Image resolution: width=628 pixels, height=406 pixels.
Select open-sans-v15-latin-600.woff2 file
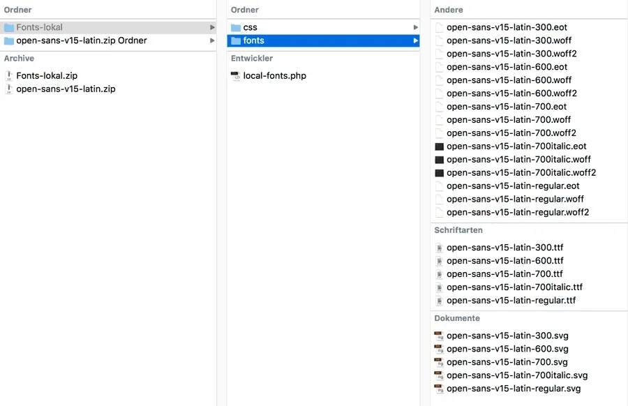[x=511, y=93]
